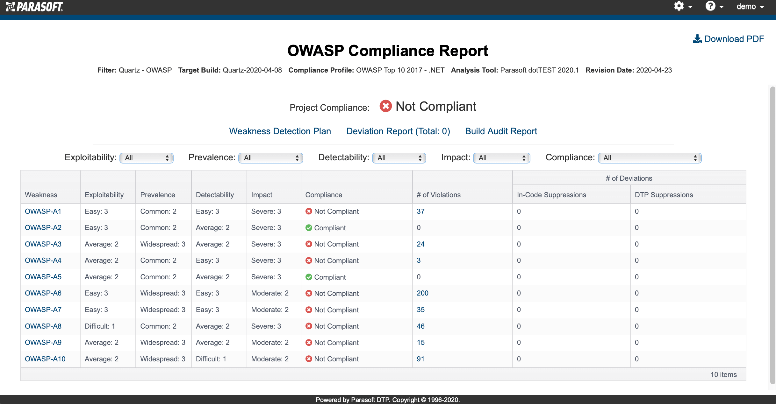Open the Detectability filter dropdown
Screen dimensions: 776x404
pos(399,158)
